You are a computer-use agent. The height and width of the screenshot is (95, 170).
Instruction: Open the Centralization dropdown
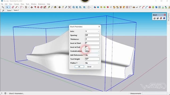(x=92, y=51)
